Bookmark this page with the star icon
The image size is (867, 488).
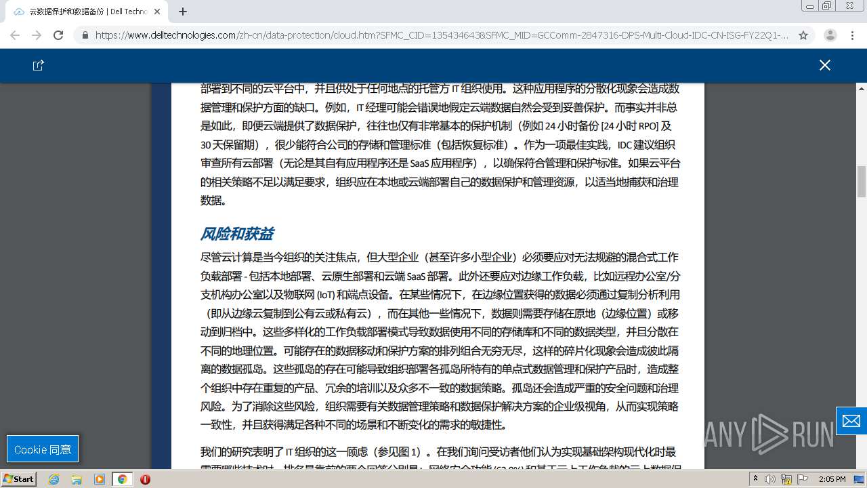[x=803, y=35]
